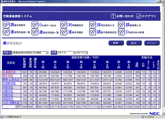The width and height of the screenshot is (165, 119).
Task: Open 利用権限設定 via its icon
Action: [x=64, y=25]
